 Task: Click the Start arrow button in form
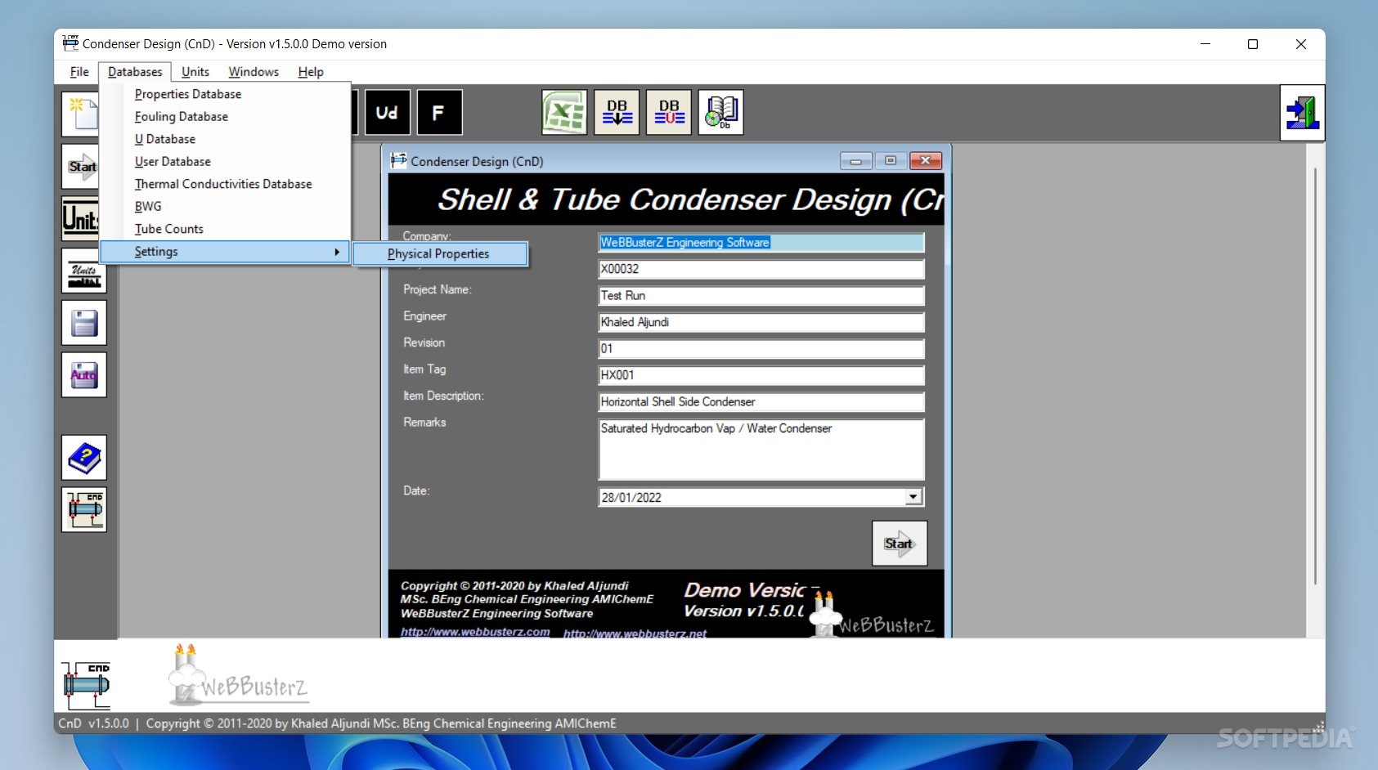pyautogui.click(x=900, y=544)
